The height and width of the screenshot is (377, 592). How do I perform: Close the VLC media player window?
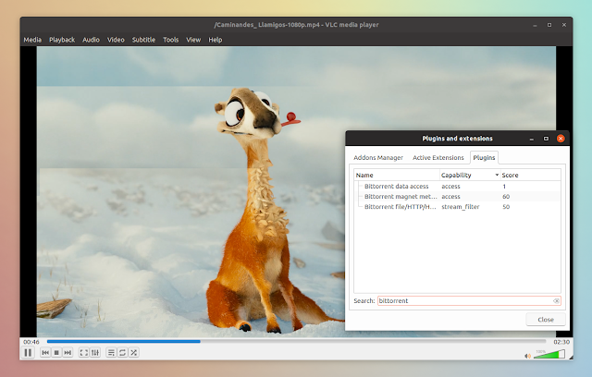tap(564, 25)
